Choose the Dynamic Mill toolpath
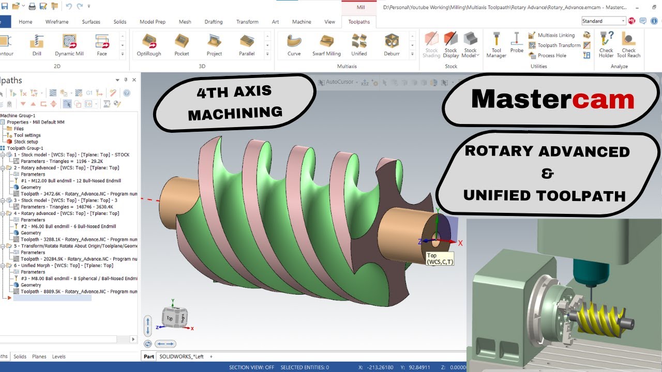This screenshot has height=372, width=662. 69,44
